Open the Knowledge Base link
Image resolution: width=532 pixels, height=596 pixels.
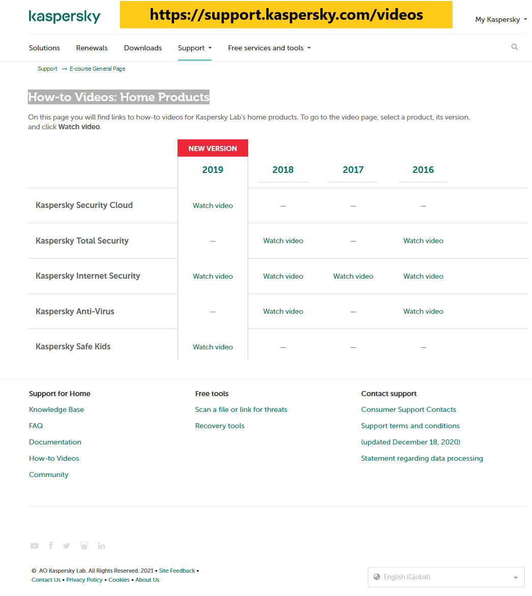tap(56, 409)
